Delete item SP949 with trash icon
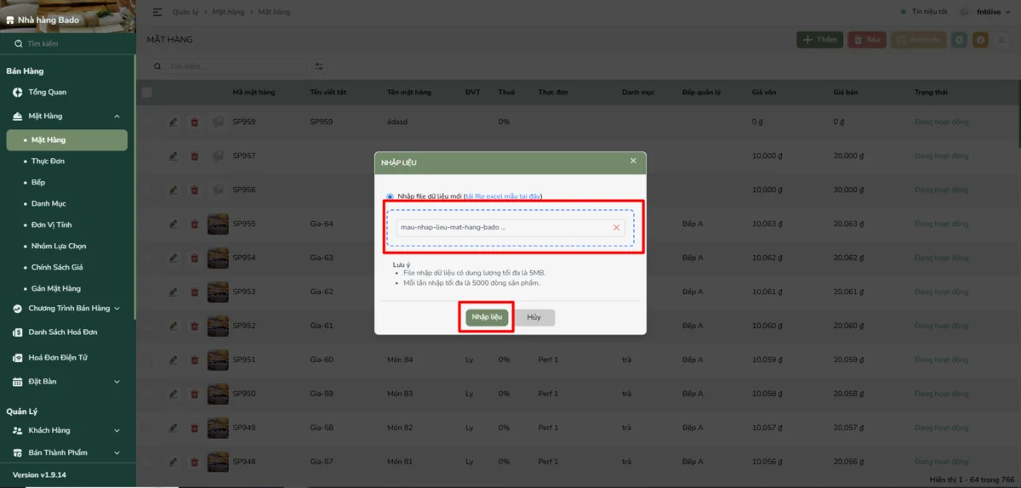The height and width of the screenshot is (488, 1021). pyautogui.click(x=194, y=428)
